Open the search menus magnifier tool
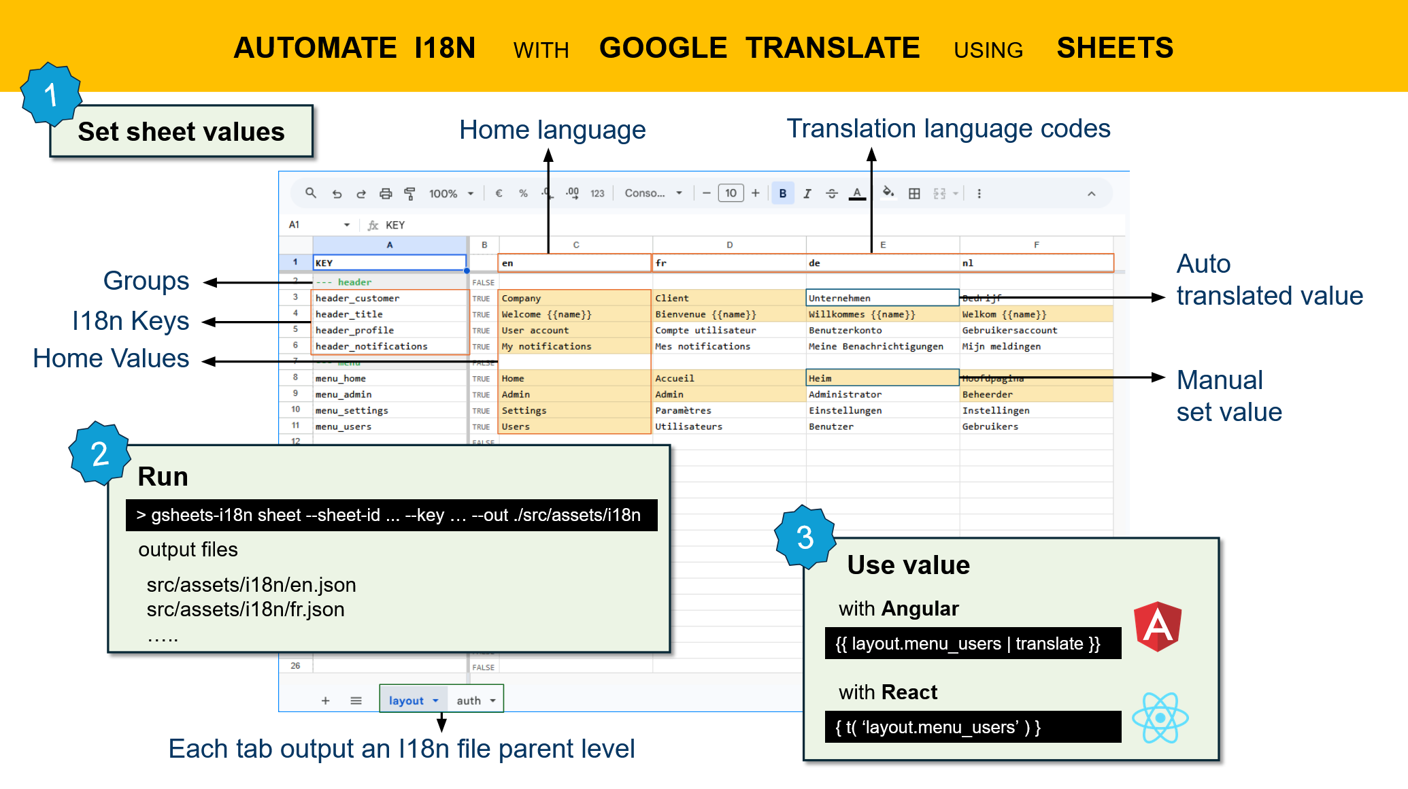The image size is (1408, 789). pyautogui.click(x=311, y=193)
